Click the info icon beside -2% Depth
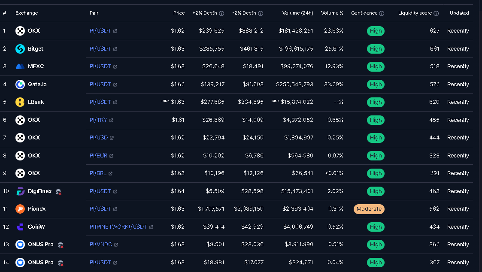Viewport: 482px width, 272px height. (261, 13)
